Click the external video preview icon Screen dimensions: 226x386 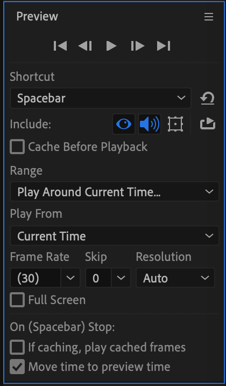(208, 124)
